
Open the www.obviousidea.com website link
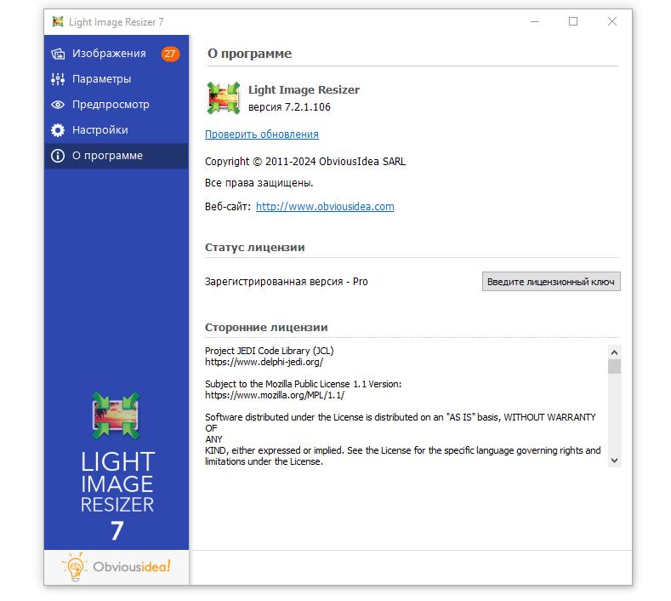tap(325, 207)
